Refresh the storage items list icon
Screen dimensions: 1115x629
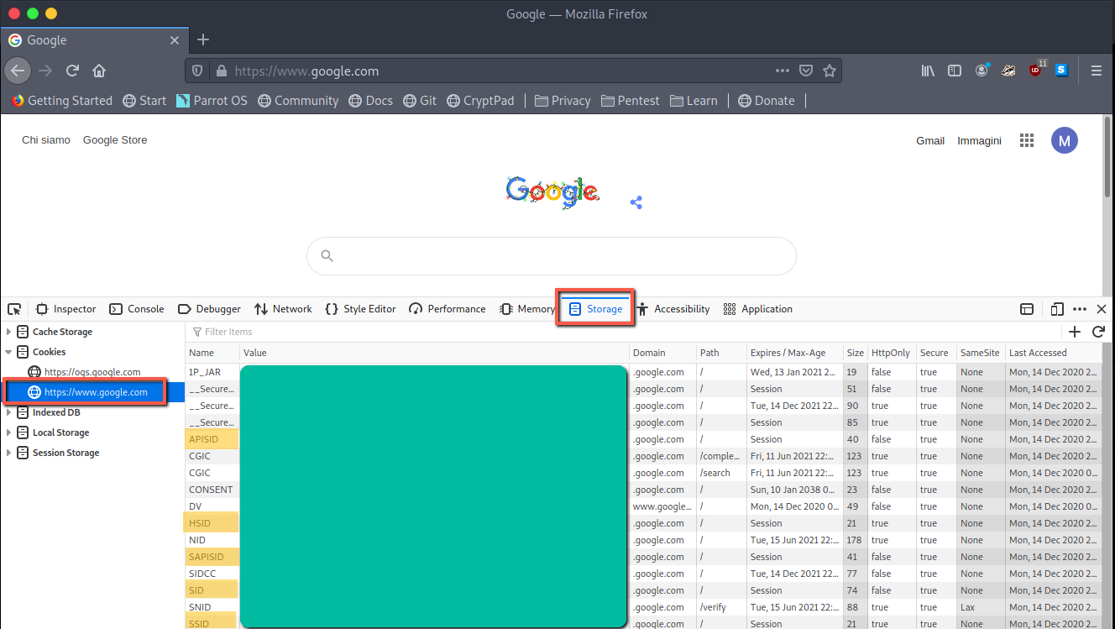[x=1098, y=332]
